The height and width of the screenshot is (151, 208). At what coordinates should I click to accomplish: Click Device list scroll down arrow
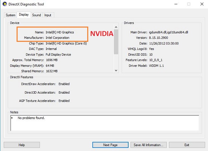(x=116, y=70)
